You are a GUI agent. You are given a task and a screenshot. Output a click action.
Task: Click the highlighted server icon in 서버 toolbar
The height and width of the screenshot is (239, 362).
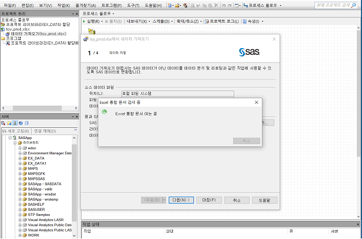coord(15,123)
